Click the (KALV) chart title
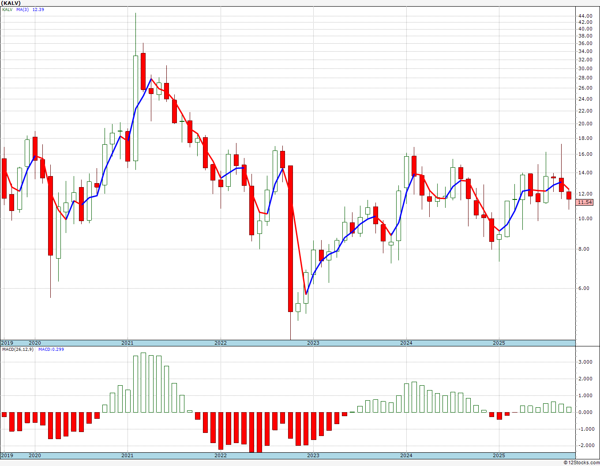 pyautogui.click(x=11, y=3)
